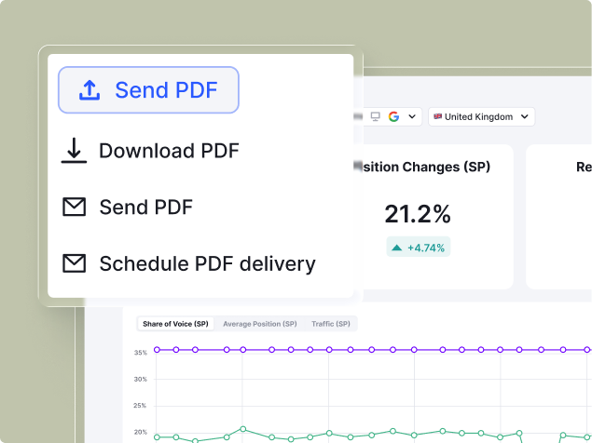Click the +4.74% change badge
The height and width of the screenshot is (443, 592).
click(x=418, y=248)
